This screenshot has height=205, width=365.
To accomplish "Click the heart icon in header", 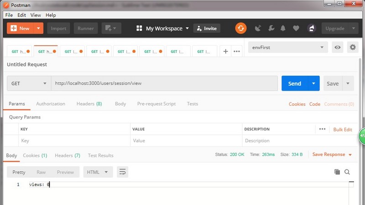I will coord(296,28).
